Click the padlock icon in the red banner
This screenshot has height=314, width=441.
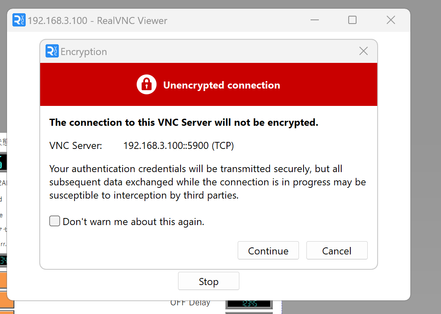click(147, 85)
